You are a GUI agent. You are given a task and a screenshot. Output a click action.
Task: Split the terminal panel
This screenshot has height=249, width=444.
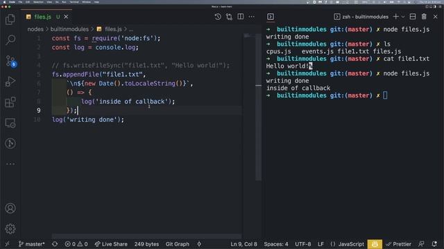coord(413,17)
